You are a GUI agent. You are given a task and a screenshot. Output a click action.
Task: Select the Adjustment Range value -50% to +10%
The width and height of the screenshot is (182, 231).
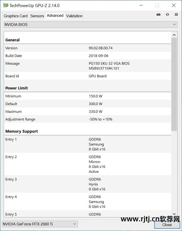pyautogui.click(x=101, y=119)
